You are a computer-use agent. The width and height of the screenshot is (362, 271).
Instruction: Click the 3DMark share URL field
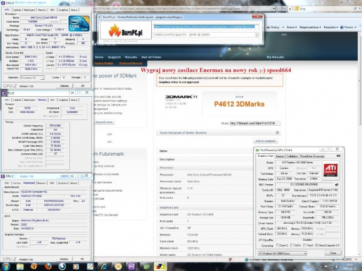click(x=248, y=123)
